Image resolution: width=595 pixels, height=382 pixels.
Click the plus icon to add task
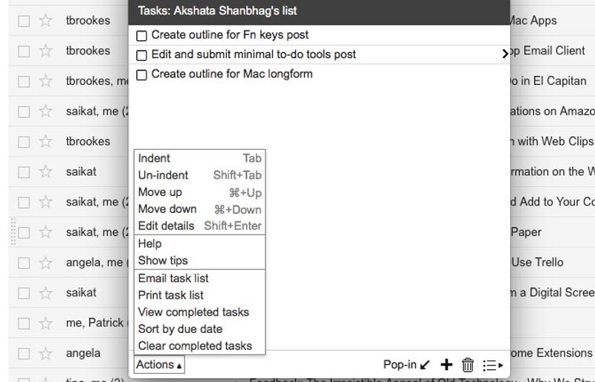446,364
